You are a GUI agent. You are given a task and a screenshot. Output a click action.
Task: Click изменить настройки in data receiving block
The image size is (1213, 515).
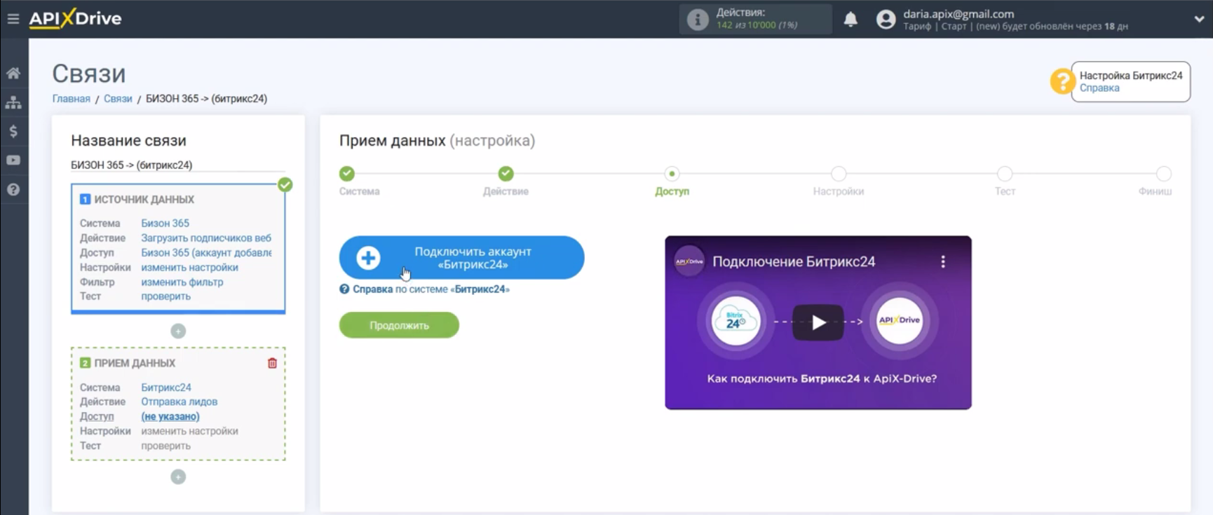click(x=189, y=431)
